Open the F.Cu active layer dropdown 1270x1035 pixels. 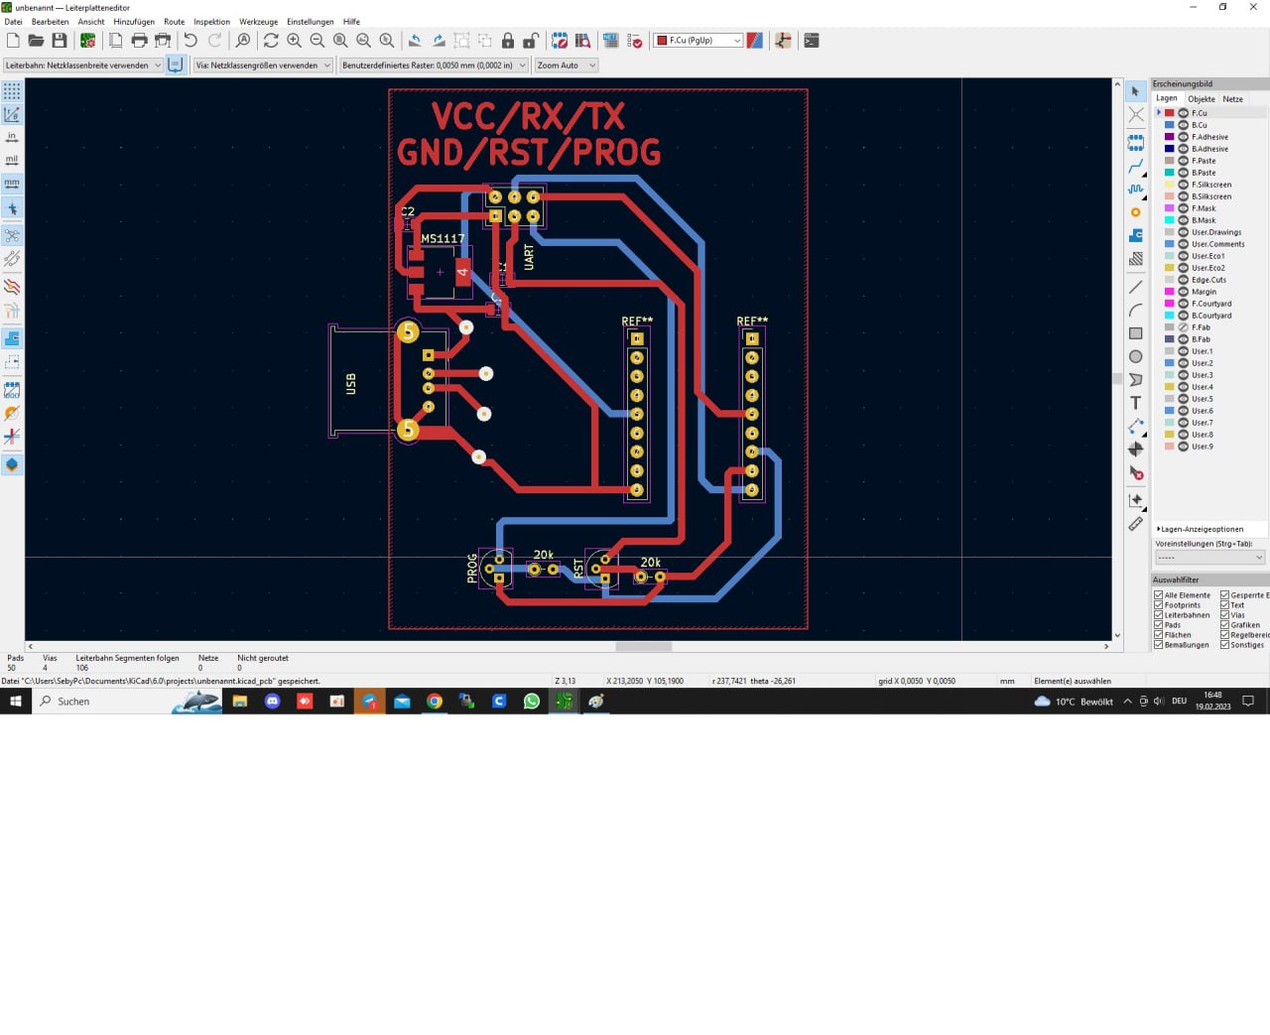point(698,41)
